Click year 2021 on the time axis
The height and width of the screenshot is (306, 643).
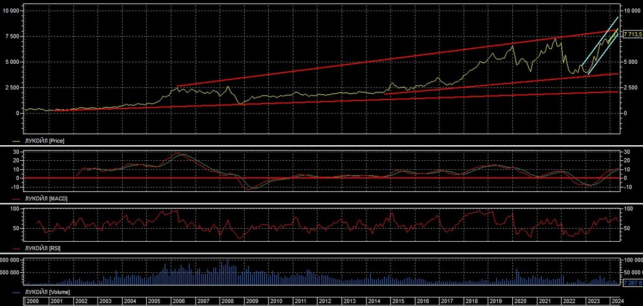(x=545, y=302)
